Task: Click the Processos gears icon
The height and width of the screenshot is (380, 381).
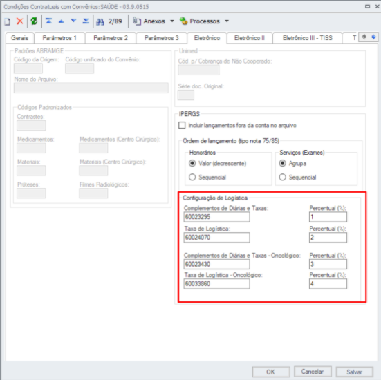Action: click(183, 21)
